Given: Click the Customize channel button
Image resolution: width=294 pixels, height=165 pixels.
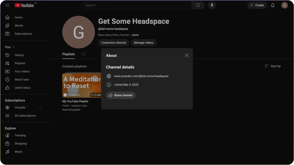Looking at the screenshot, I should point(113,42).
